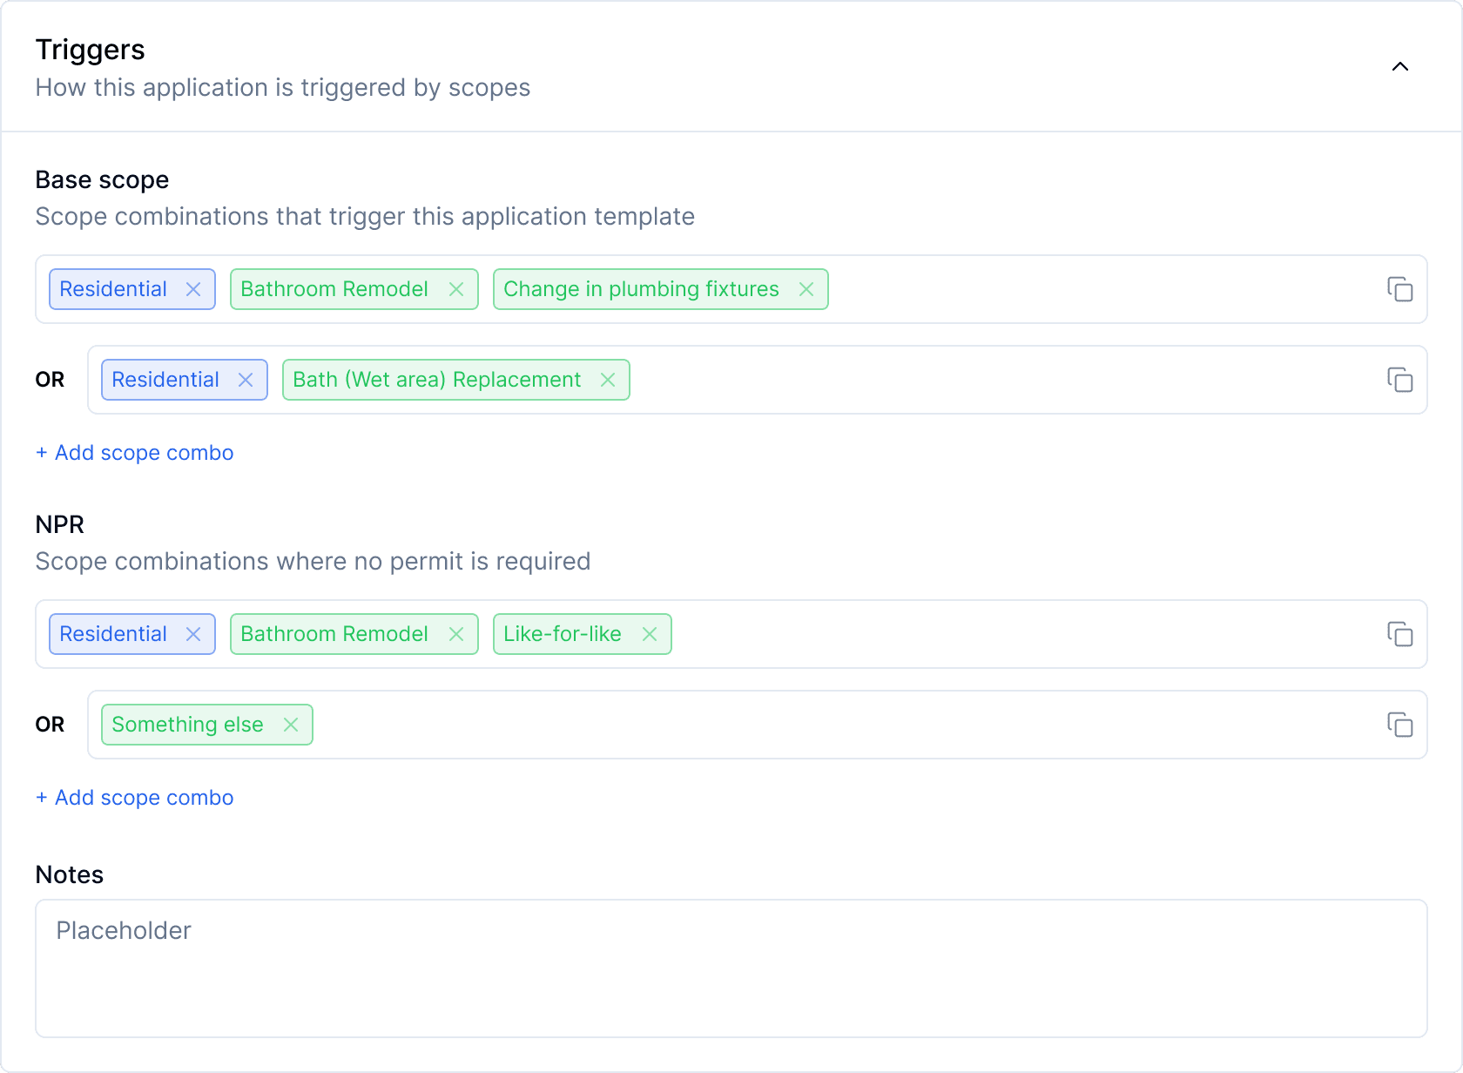Copy the Like-for-like NPR combo

coord(1399,634)
